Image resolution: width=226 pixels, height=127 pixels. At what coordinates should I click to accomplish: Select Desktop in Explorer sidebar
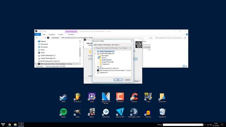tap(43, 41)
